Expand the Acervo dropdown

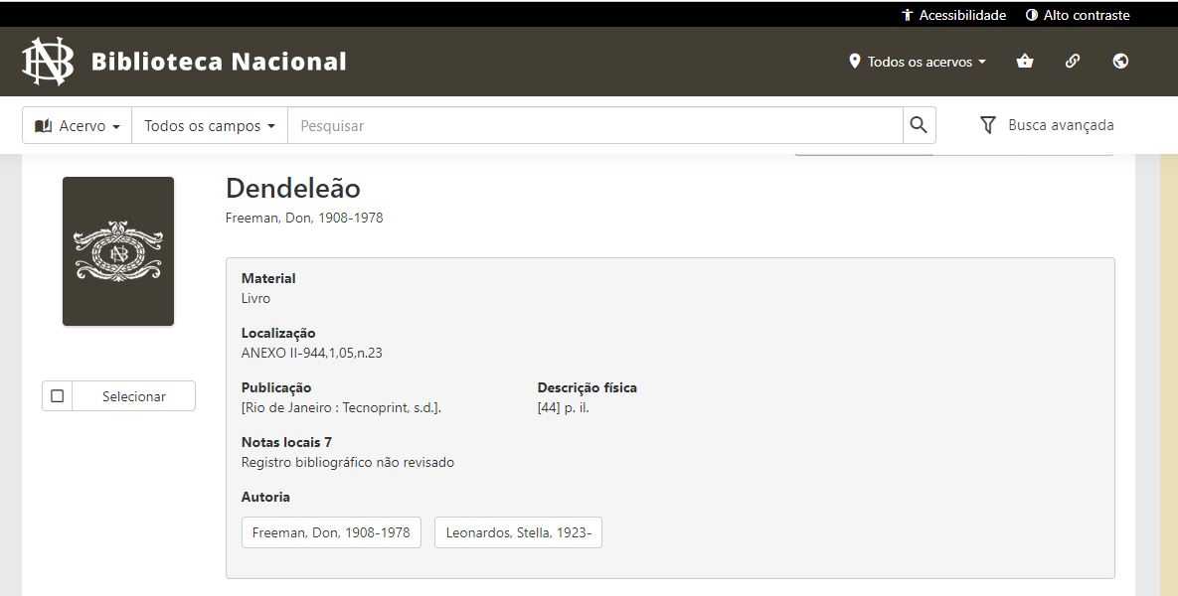click(78, 126)
